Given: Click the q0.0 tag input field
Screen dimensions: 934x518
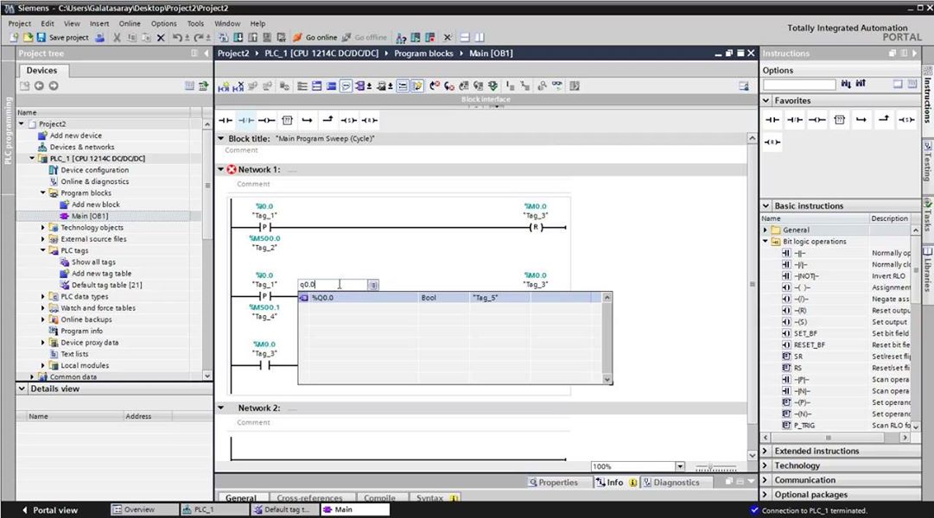Looking at the screenshot, I should pyautogui.click(x=333, y=285).
